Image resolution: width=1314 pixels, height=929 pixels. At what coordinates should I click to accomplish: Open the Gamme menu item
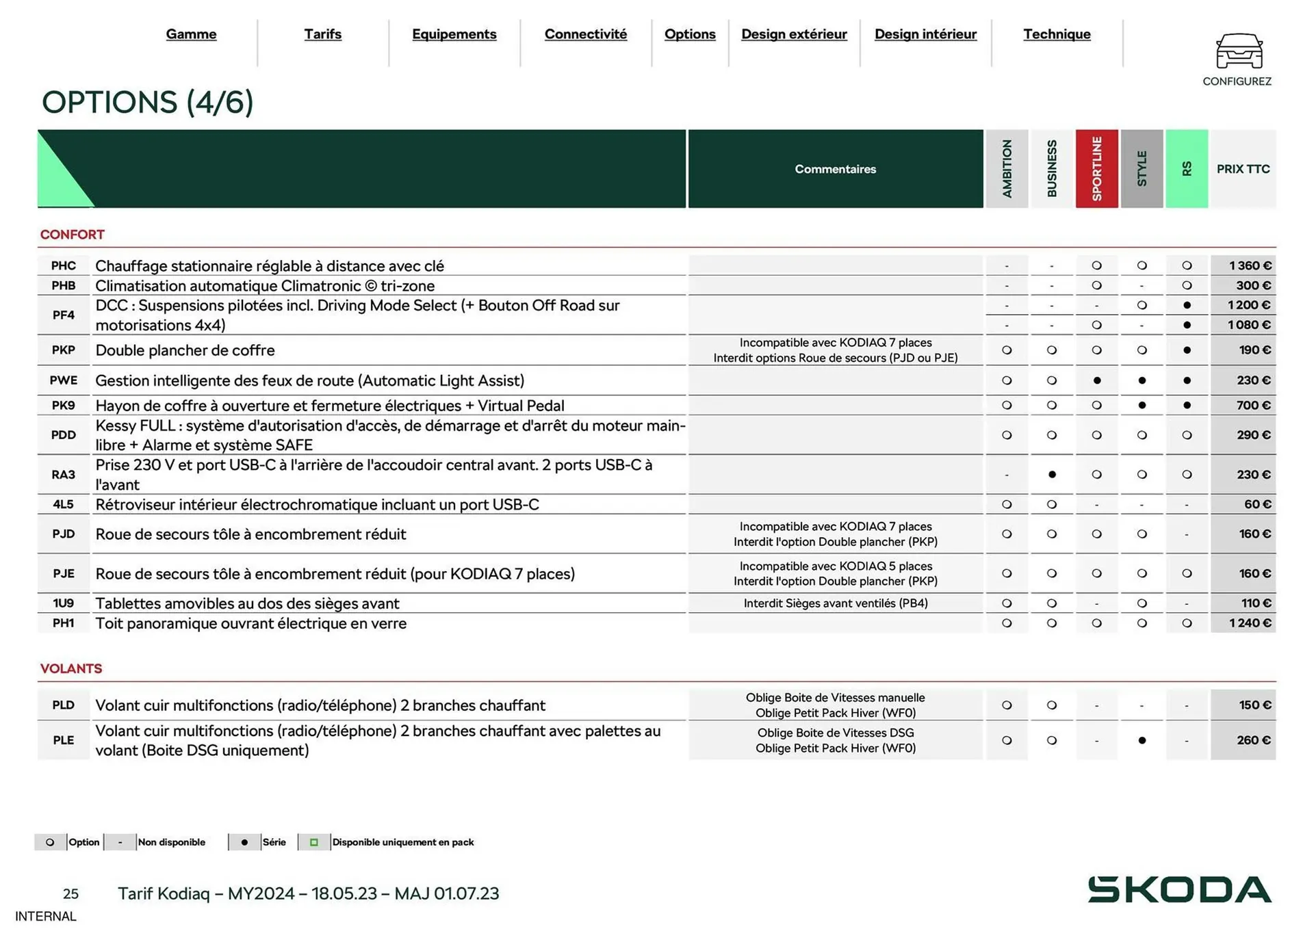point(191,34)
